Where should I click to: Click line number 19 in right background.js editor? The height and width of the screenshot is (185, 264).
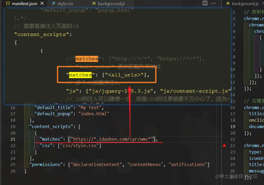[x=232, y=127]
